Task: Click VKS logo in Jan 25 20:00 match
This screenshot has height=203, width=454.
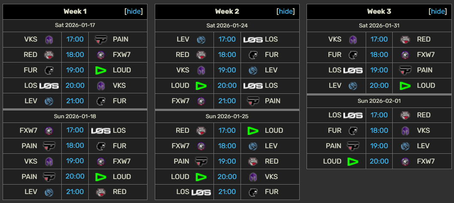Action: coord(253,176)
